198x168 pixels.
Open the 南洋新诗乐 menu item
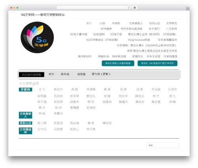pyautogui.click(x=85, y=56)
